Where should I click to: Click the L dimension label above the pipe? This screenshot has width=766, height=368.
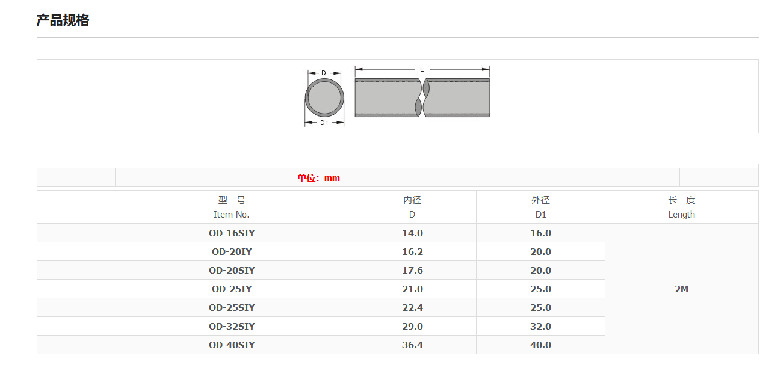coord(422,70)
